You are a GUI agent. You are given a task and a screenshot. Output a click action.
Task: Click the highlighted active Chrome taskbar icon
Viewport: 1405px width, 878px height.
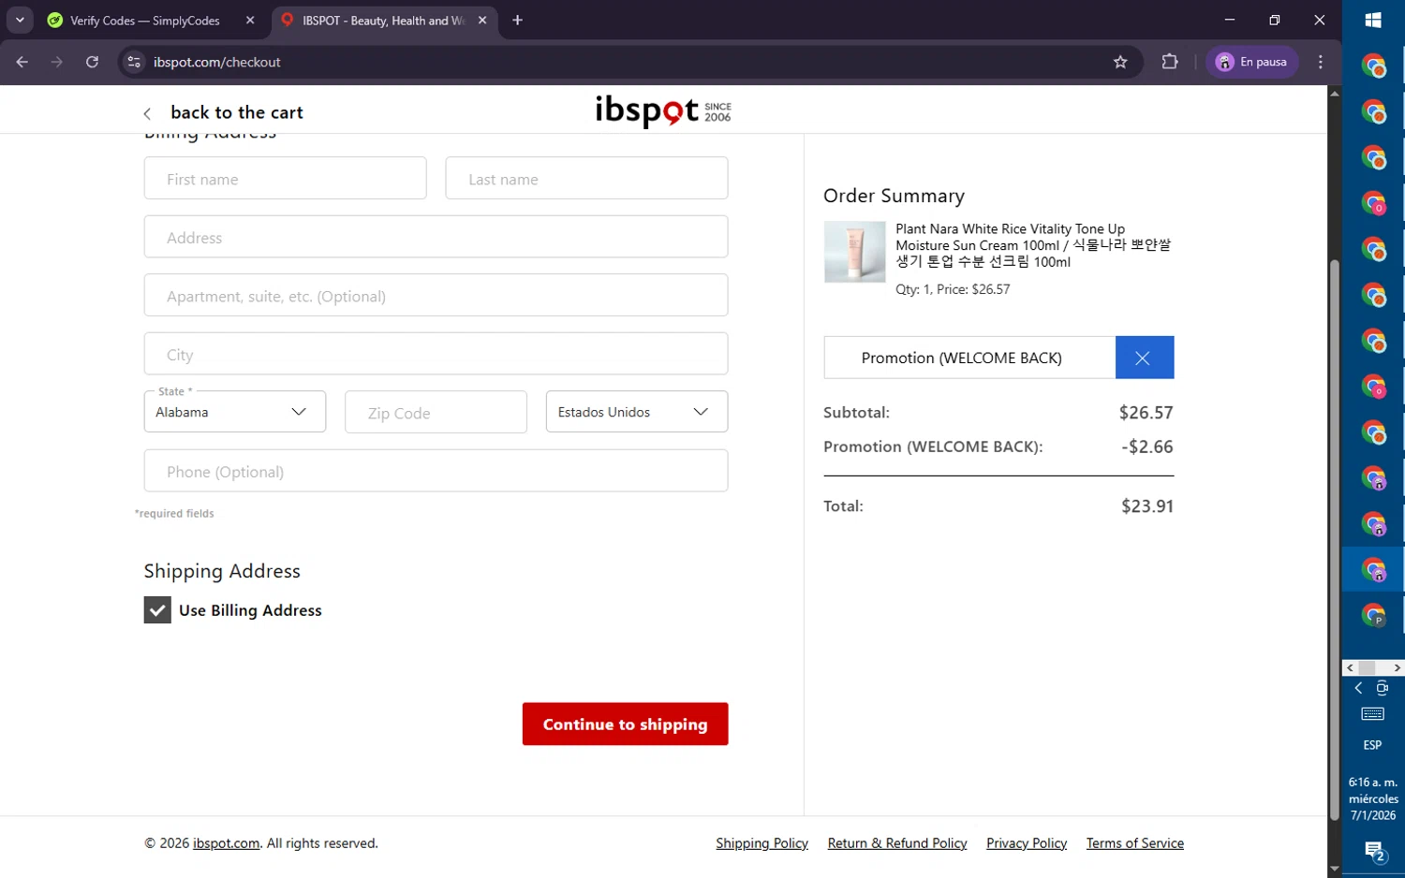coord(1374,569)
